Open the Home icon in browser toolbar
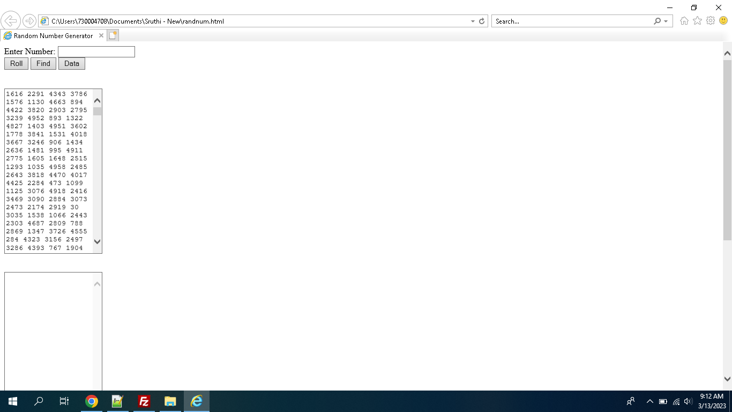 [684, 21]
